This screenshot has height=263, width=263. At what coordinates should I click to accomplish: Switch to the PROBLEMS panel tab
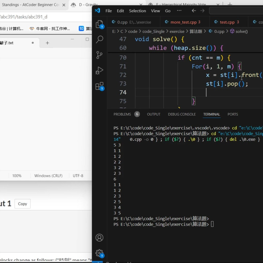(122, 114)
